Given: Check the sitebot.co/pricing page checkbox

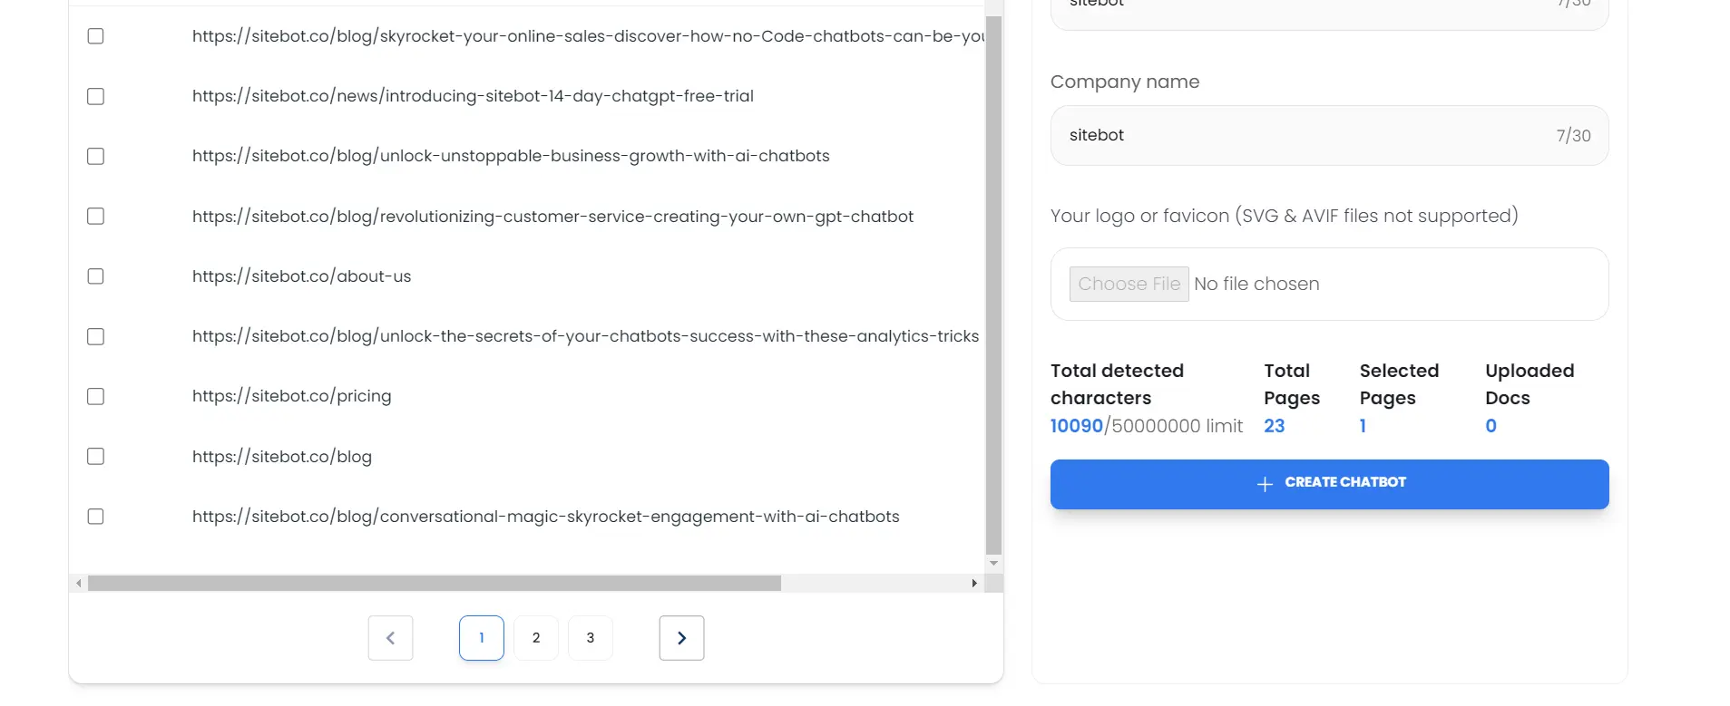Looking at the screenshot, I should pos(95,397).
